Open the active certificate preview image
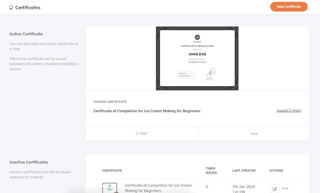The image size is (320, 193). coord(197,58)
